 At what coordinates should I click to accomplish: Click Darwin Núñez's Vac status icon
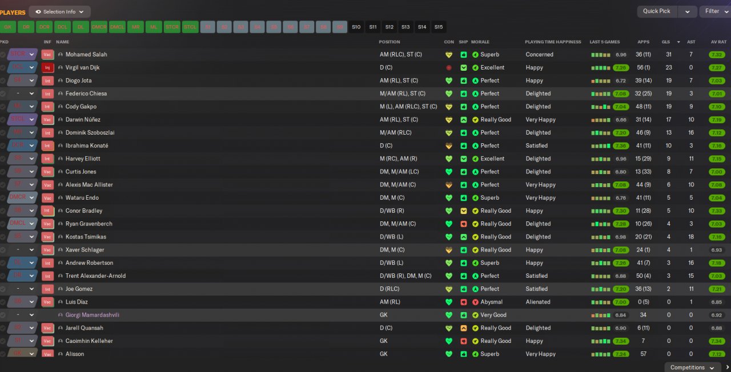tap(47, 120)
